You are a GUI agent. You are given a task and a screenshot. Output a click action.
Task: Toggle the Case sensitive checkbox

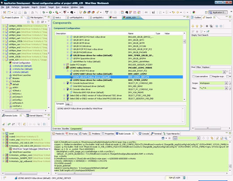(194, 76)
